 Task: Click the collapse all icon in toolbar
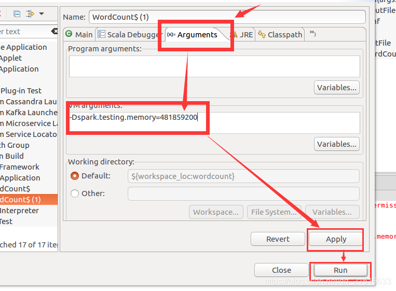[x=17, y=14]
